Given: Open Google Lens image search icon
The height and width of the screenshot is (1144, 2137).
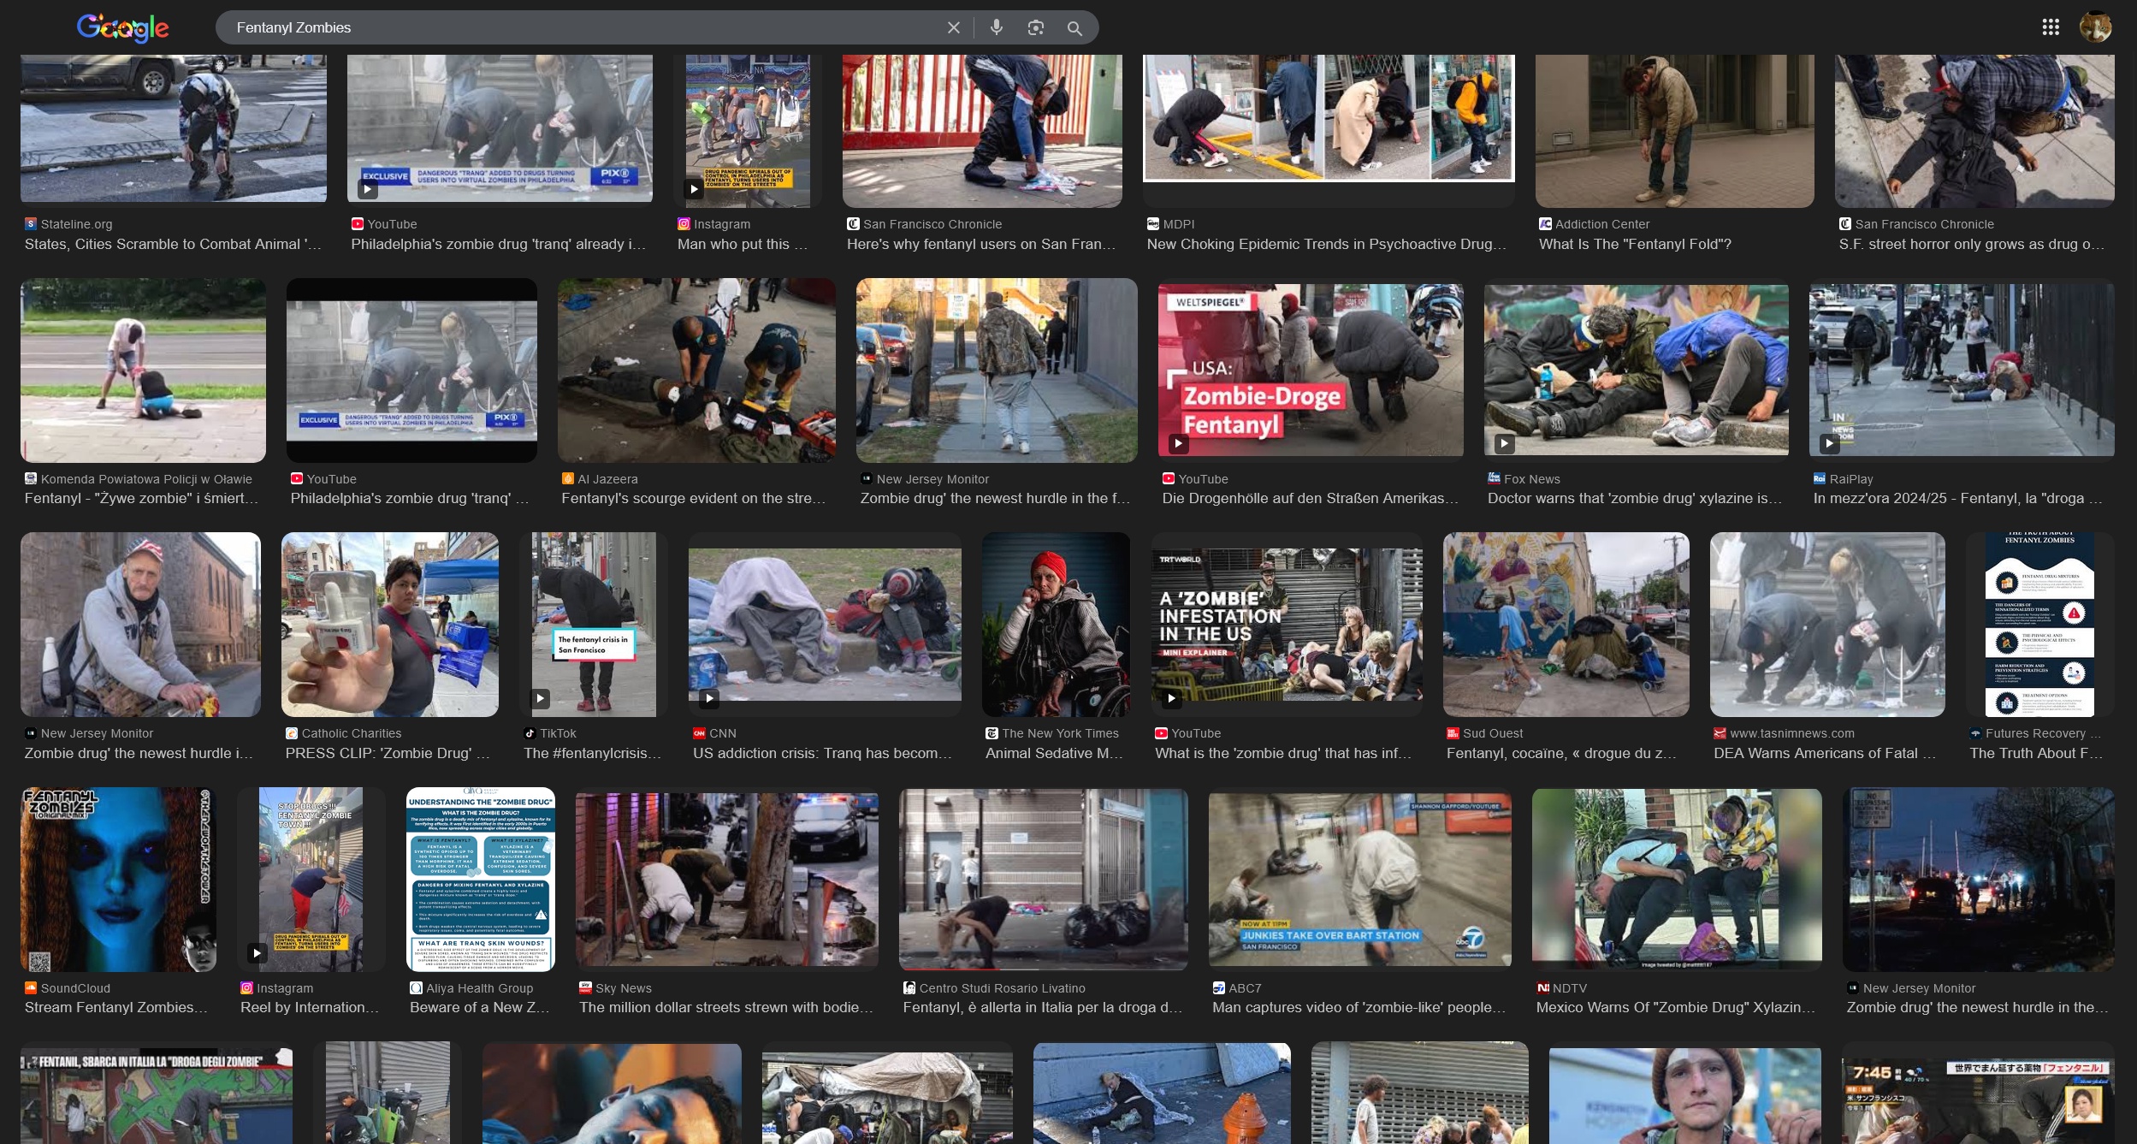Looking at the screenshot, I should coord(1035,27).
